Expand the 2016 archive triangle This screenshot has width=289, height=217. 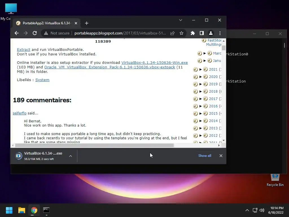click(201, 106)
